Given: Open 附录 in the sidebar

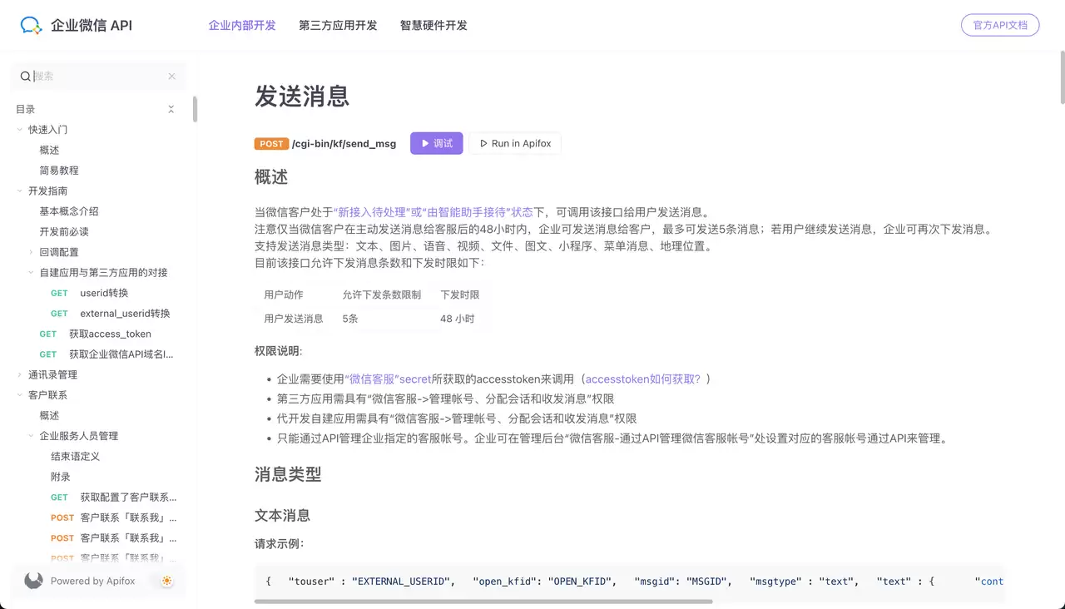Looking at the screenshot, I should point(60,477).
